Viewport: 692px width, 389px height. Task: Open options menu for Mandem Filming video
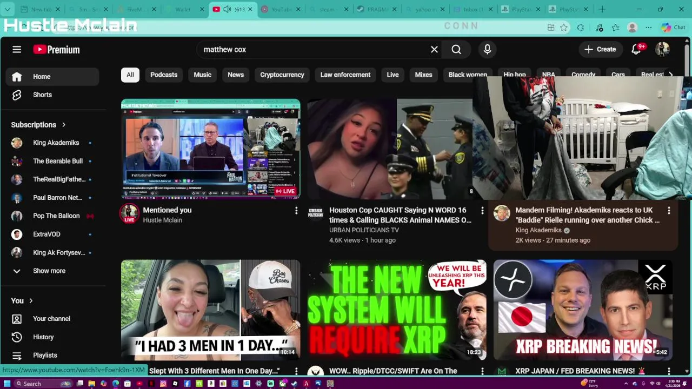pos(669,210)
